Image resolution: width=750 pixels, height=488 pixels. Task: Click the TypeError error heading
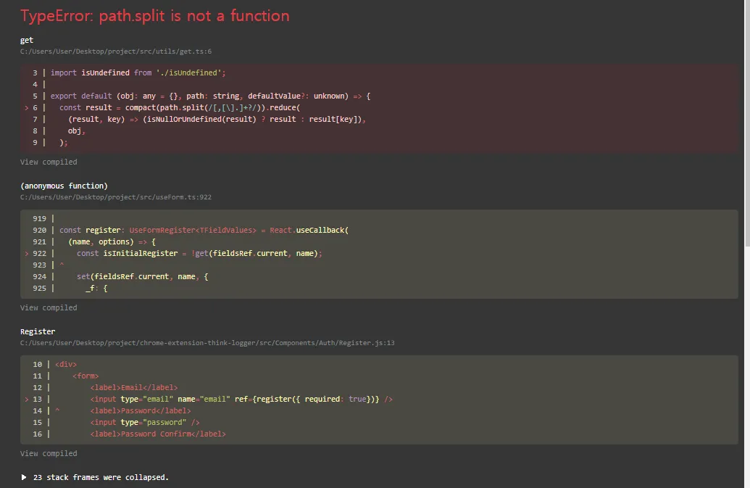(x=154, y=16)
